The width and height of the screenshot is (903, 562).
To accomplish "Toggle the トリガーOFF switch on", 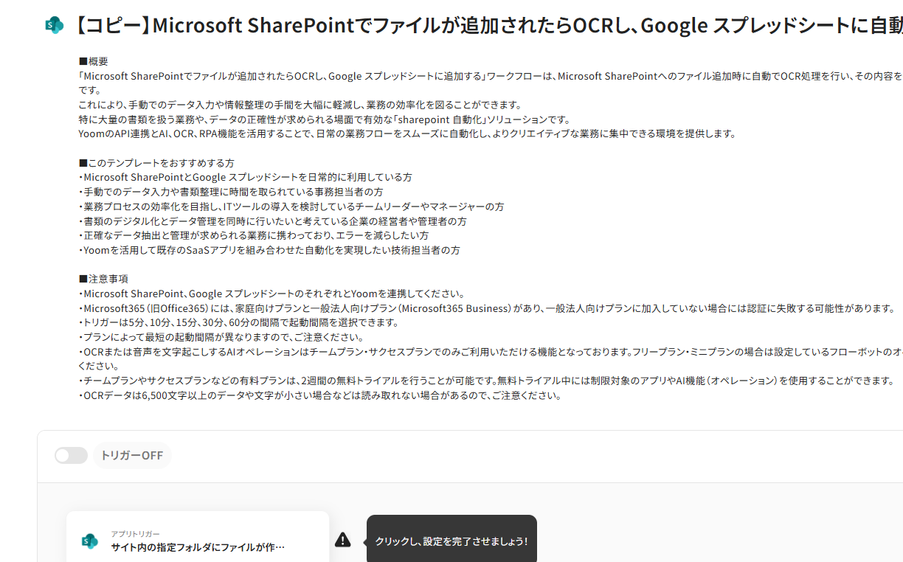I will point(72,455).
